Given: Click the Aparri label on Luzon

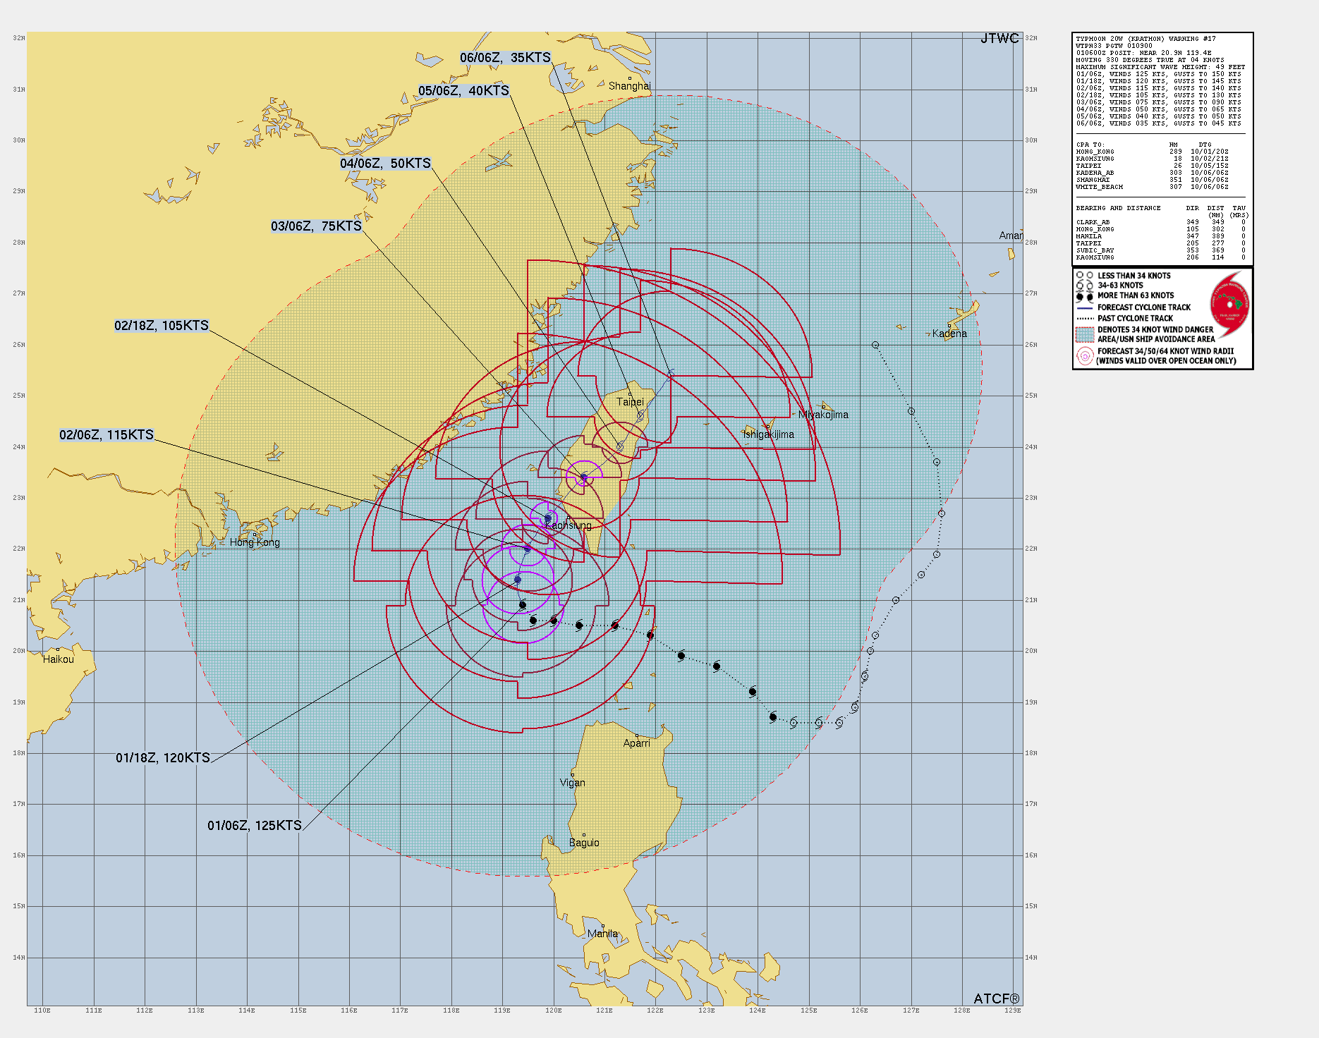Looking at the screenshot, I should tap(636, 743).
